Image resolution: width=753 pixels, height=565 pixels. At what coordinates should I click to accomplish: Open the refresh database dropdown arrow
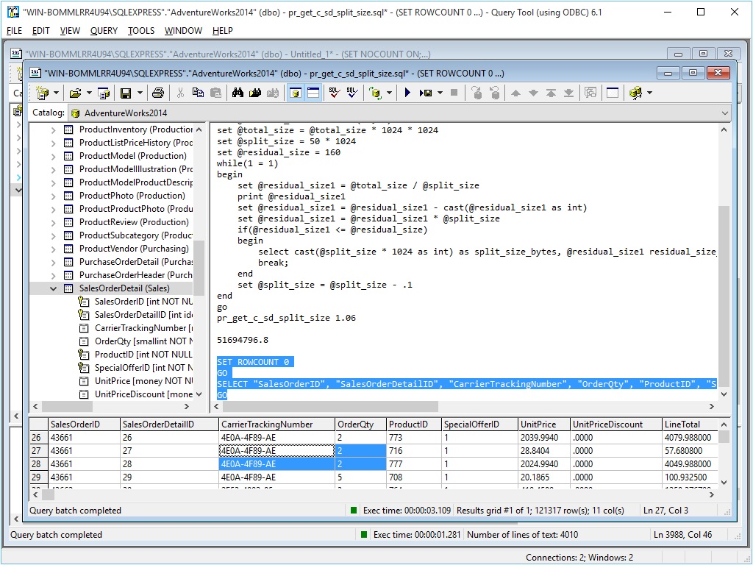click(389, 93)
